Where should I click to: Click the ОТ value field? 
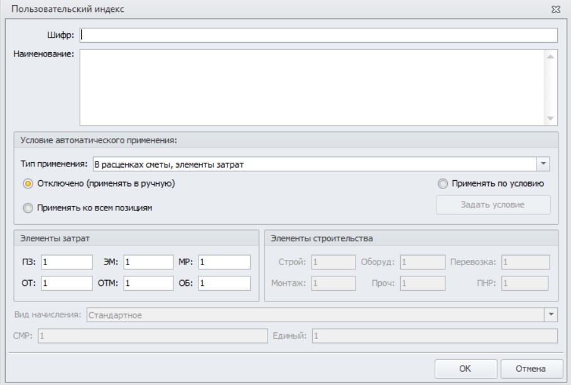[x=67, y=283]
